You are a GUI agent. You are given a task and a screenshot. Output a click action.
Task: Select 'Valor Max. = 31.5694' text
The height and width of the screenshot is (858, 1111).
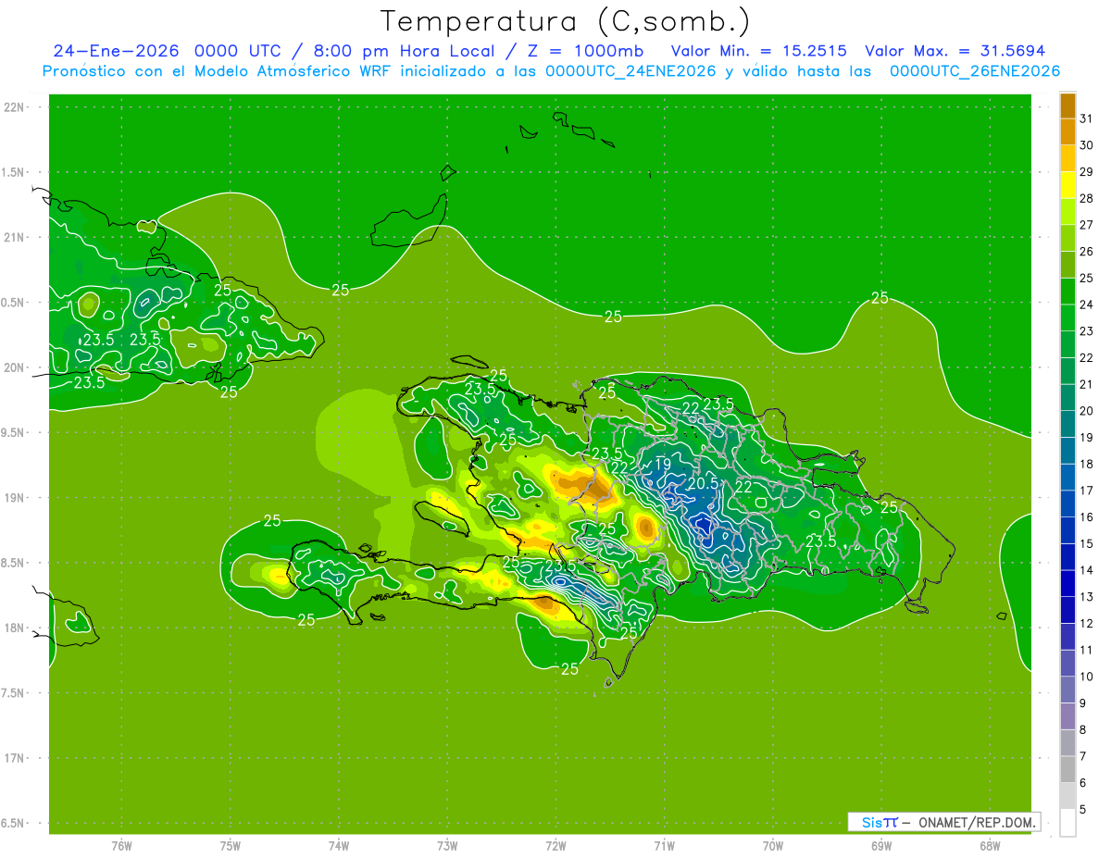(955, 51)
